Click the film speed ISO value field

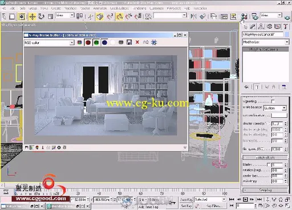coord(278,149)
